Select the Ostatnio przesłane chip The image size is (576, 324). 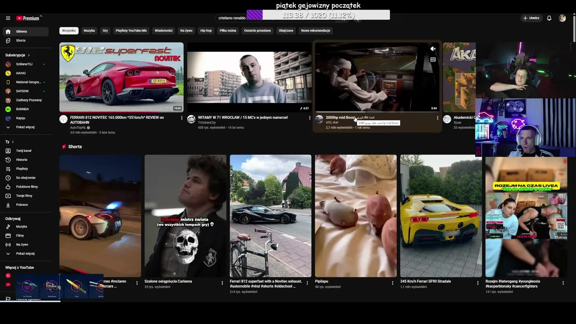(x=257, y=31)
